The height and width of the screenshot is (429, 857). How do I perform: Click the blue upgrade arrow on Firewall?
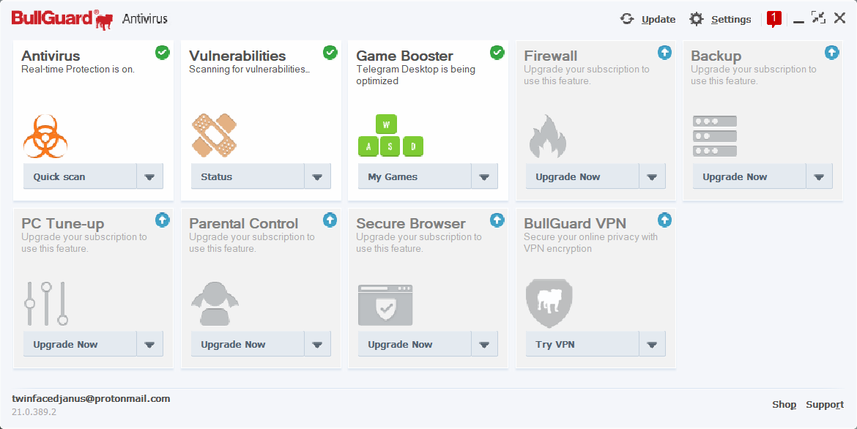[x=664, y=53]
